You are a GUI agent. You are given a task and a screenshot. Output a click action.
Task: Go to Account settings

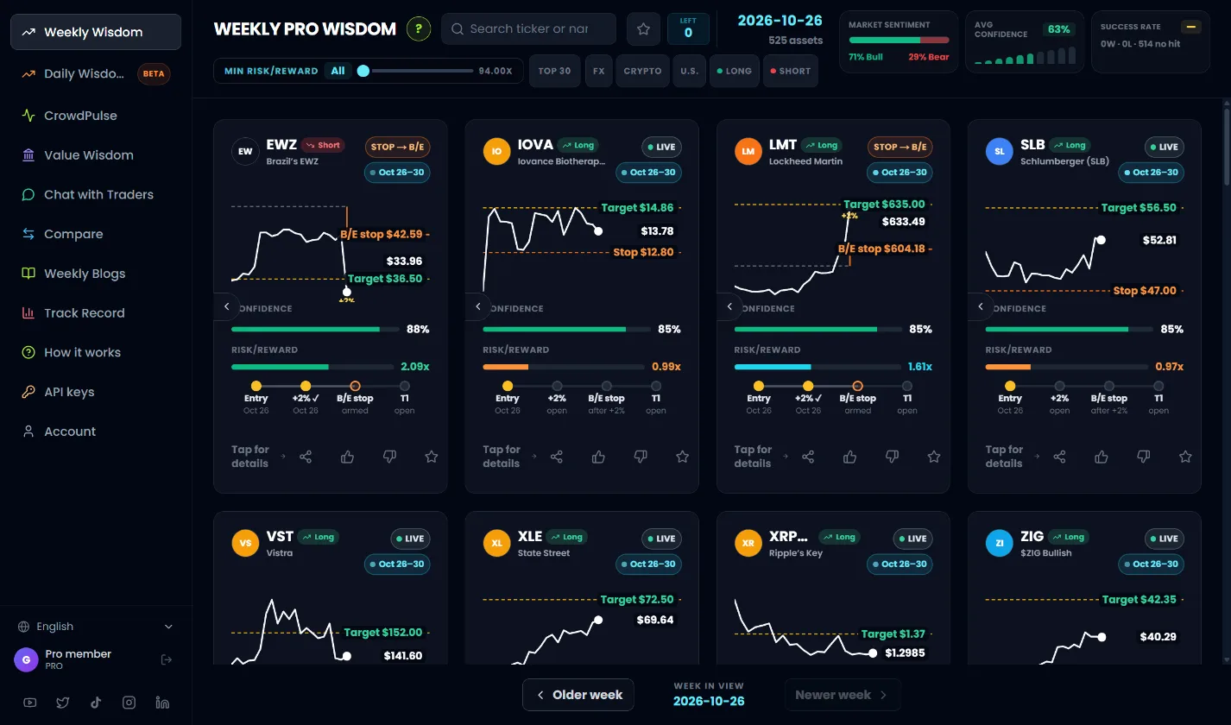coord(96,432)
